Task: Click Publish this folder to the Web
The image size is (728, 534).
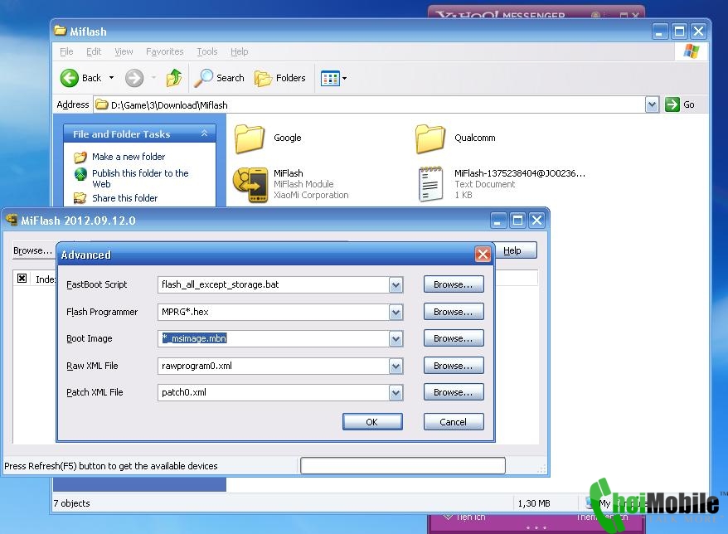Action: [x=140, y=179]
